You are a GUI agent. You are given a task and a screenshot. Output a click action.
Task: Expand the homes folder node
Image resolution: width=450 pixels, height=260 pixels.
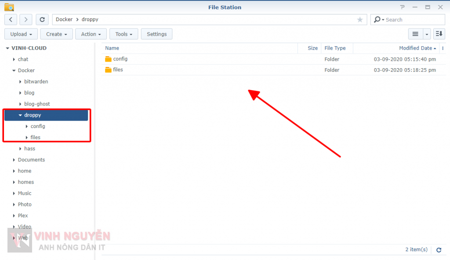[14, 182]
